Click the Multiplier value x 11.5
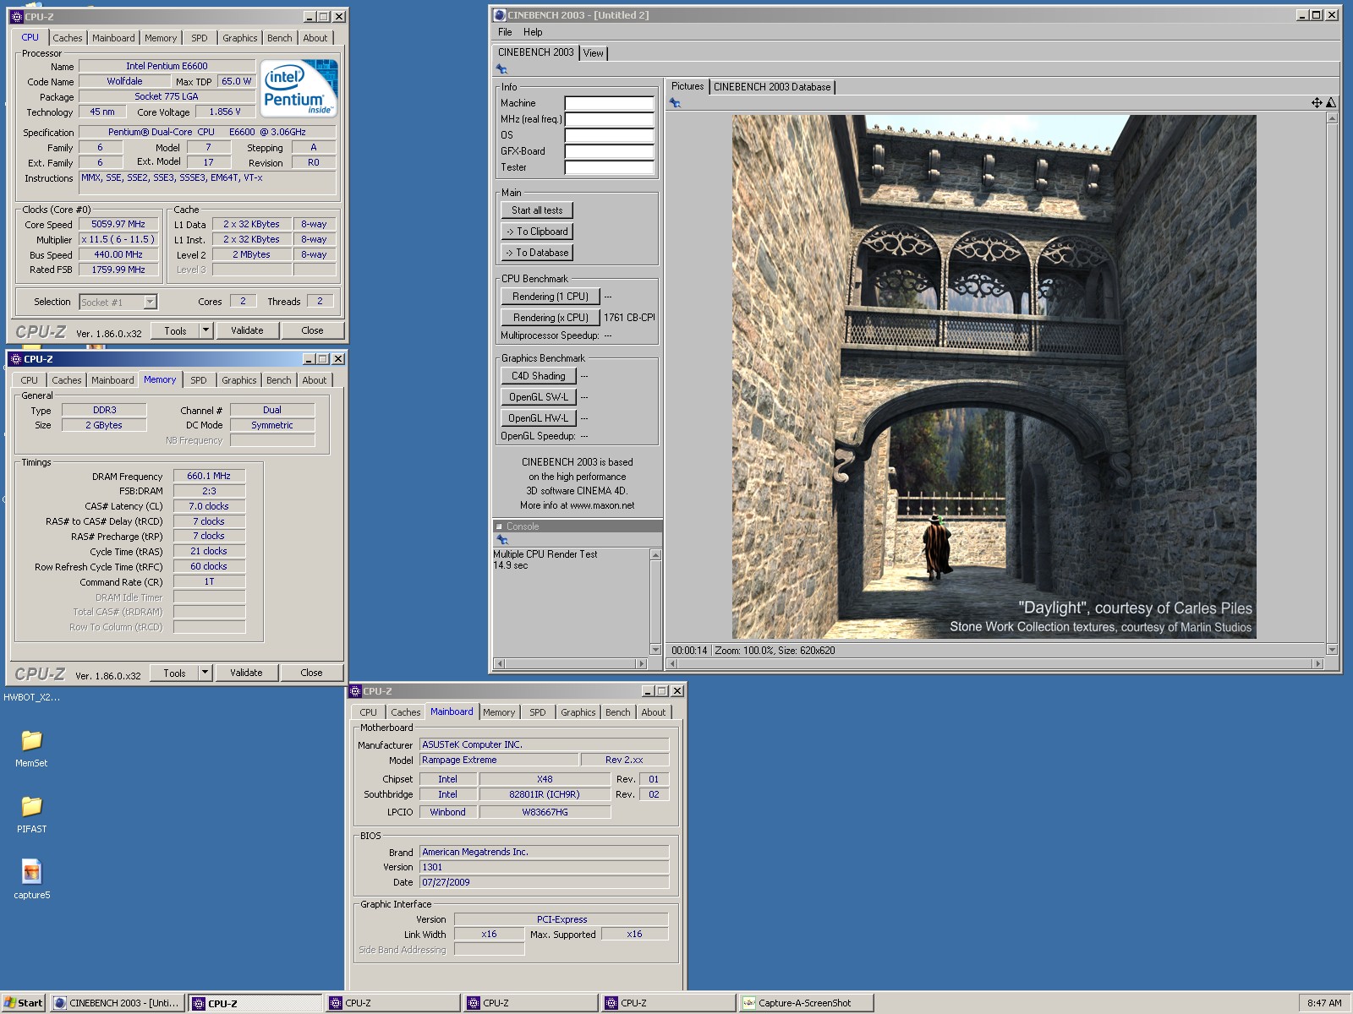This screenshot has width=1353, height=1014. (118, 239)
